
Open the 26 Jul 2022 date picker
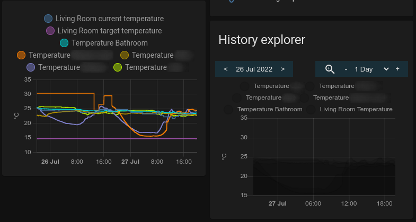point(254,69)
